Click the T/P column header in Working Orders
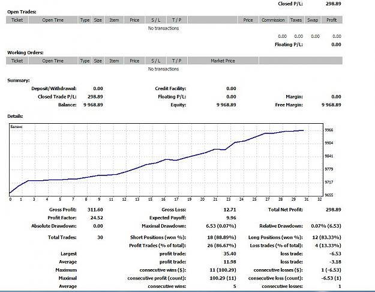 [x=177, y=61]
